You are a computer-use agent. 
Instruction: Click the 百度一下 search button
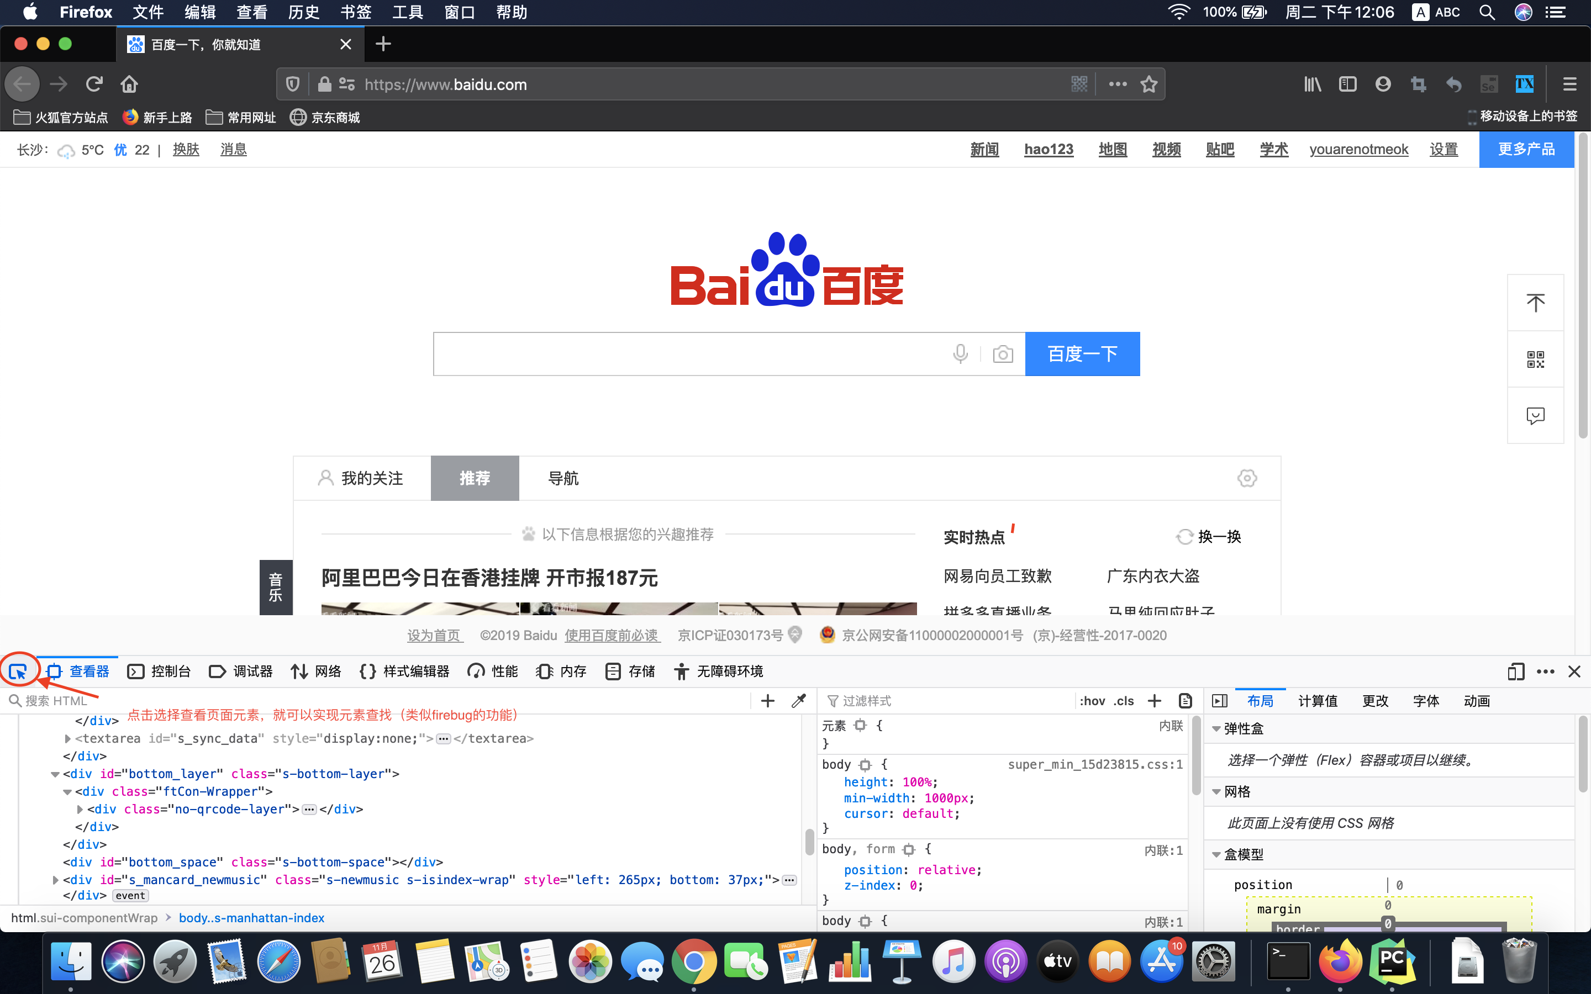coord(1082,353)
